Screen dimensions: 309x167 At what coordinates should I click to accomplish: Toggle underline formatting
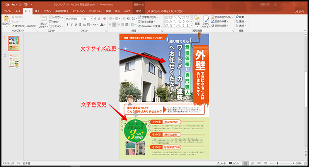point(75,25)
